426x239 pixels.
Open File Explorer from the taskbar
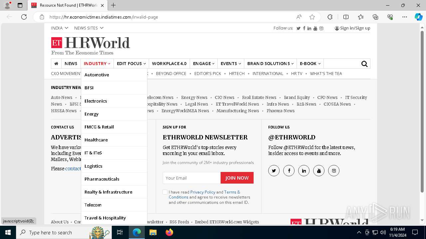(x=153, y=232)
